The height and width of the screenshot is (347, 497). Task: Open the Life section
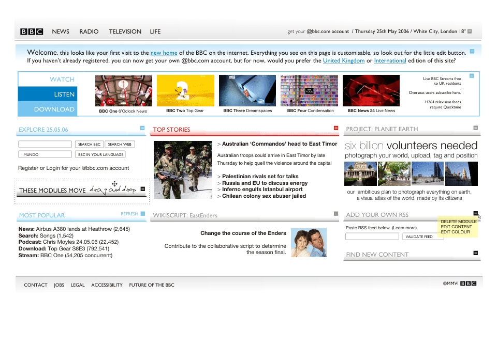[155, 31]
